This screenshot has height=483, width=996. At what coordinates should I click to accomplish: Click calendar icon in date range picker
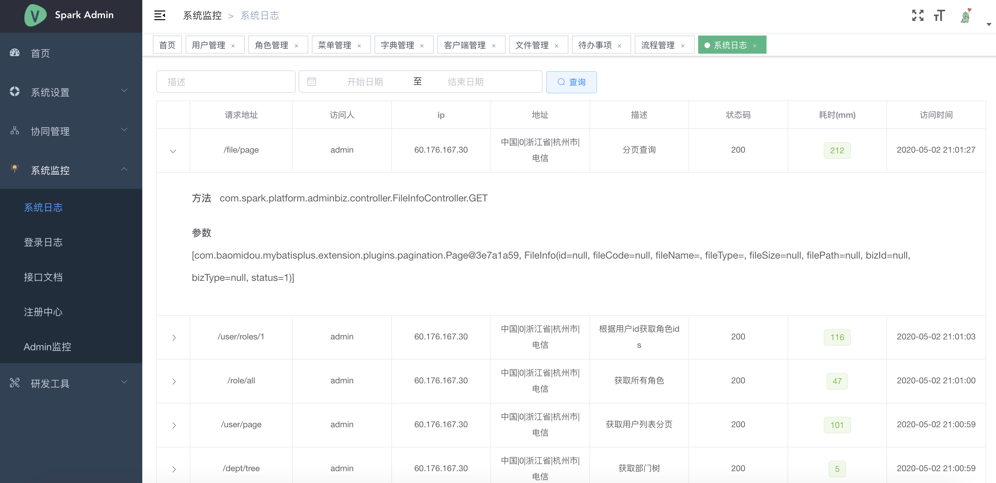pyautogui.click(x=312, y=82)
